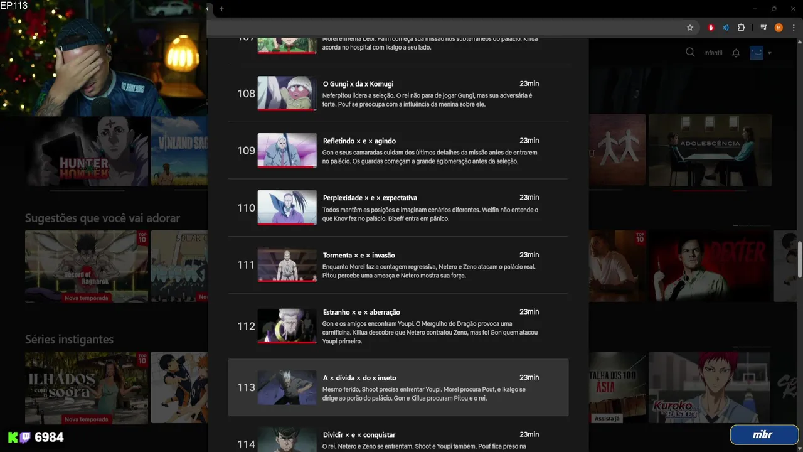Select title 'Tormenta × e × invasão'
This screenshot has height=452, width=803.
click(x=359, y=256)
